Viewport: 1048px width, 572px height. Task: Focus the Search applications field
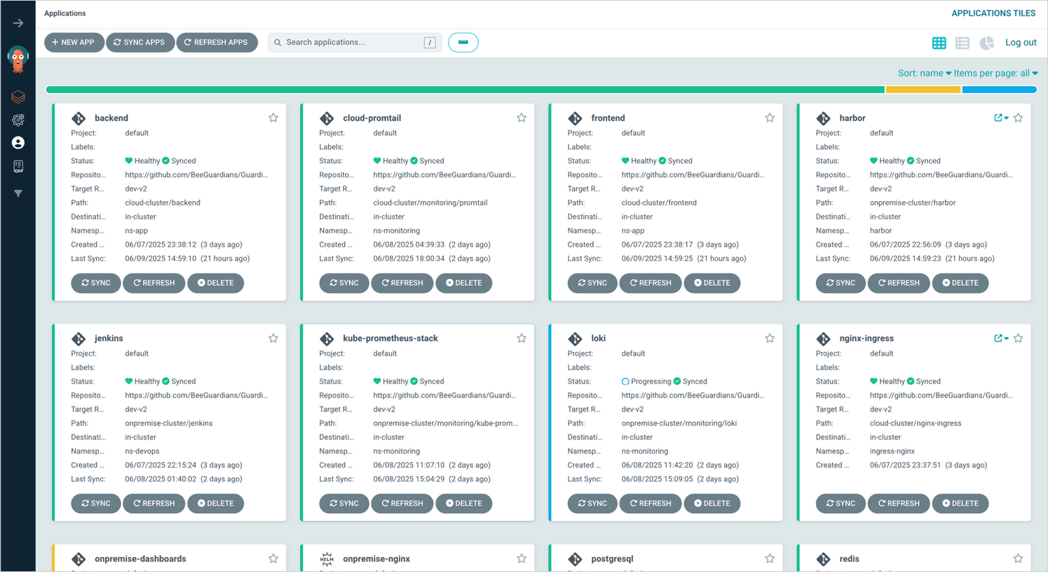(355, 43)
